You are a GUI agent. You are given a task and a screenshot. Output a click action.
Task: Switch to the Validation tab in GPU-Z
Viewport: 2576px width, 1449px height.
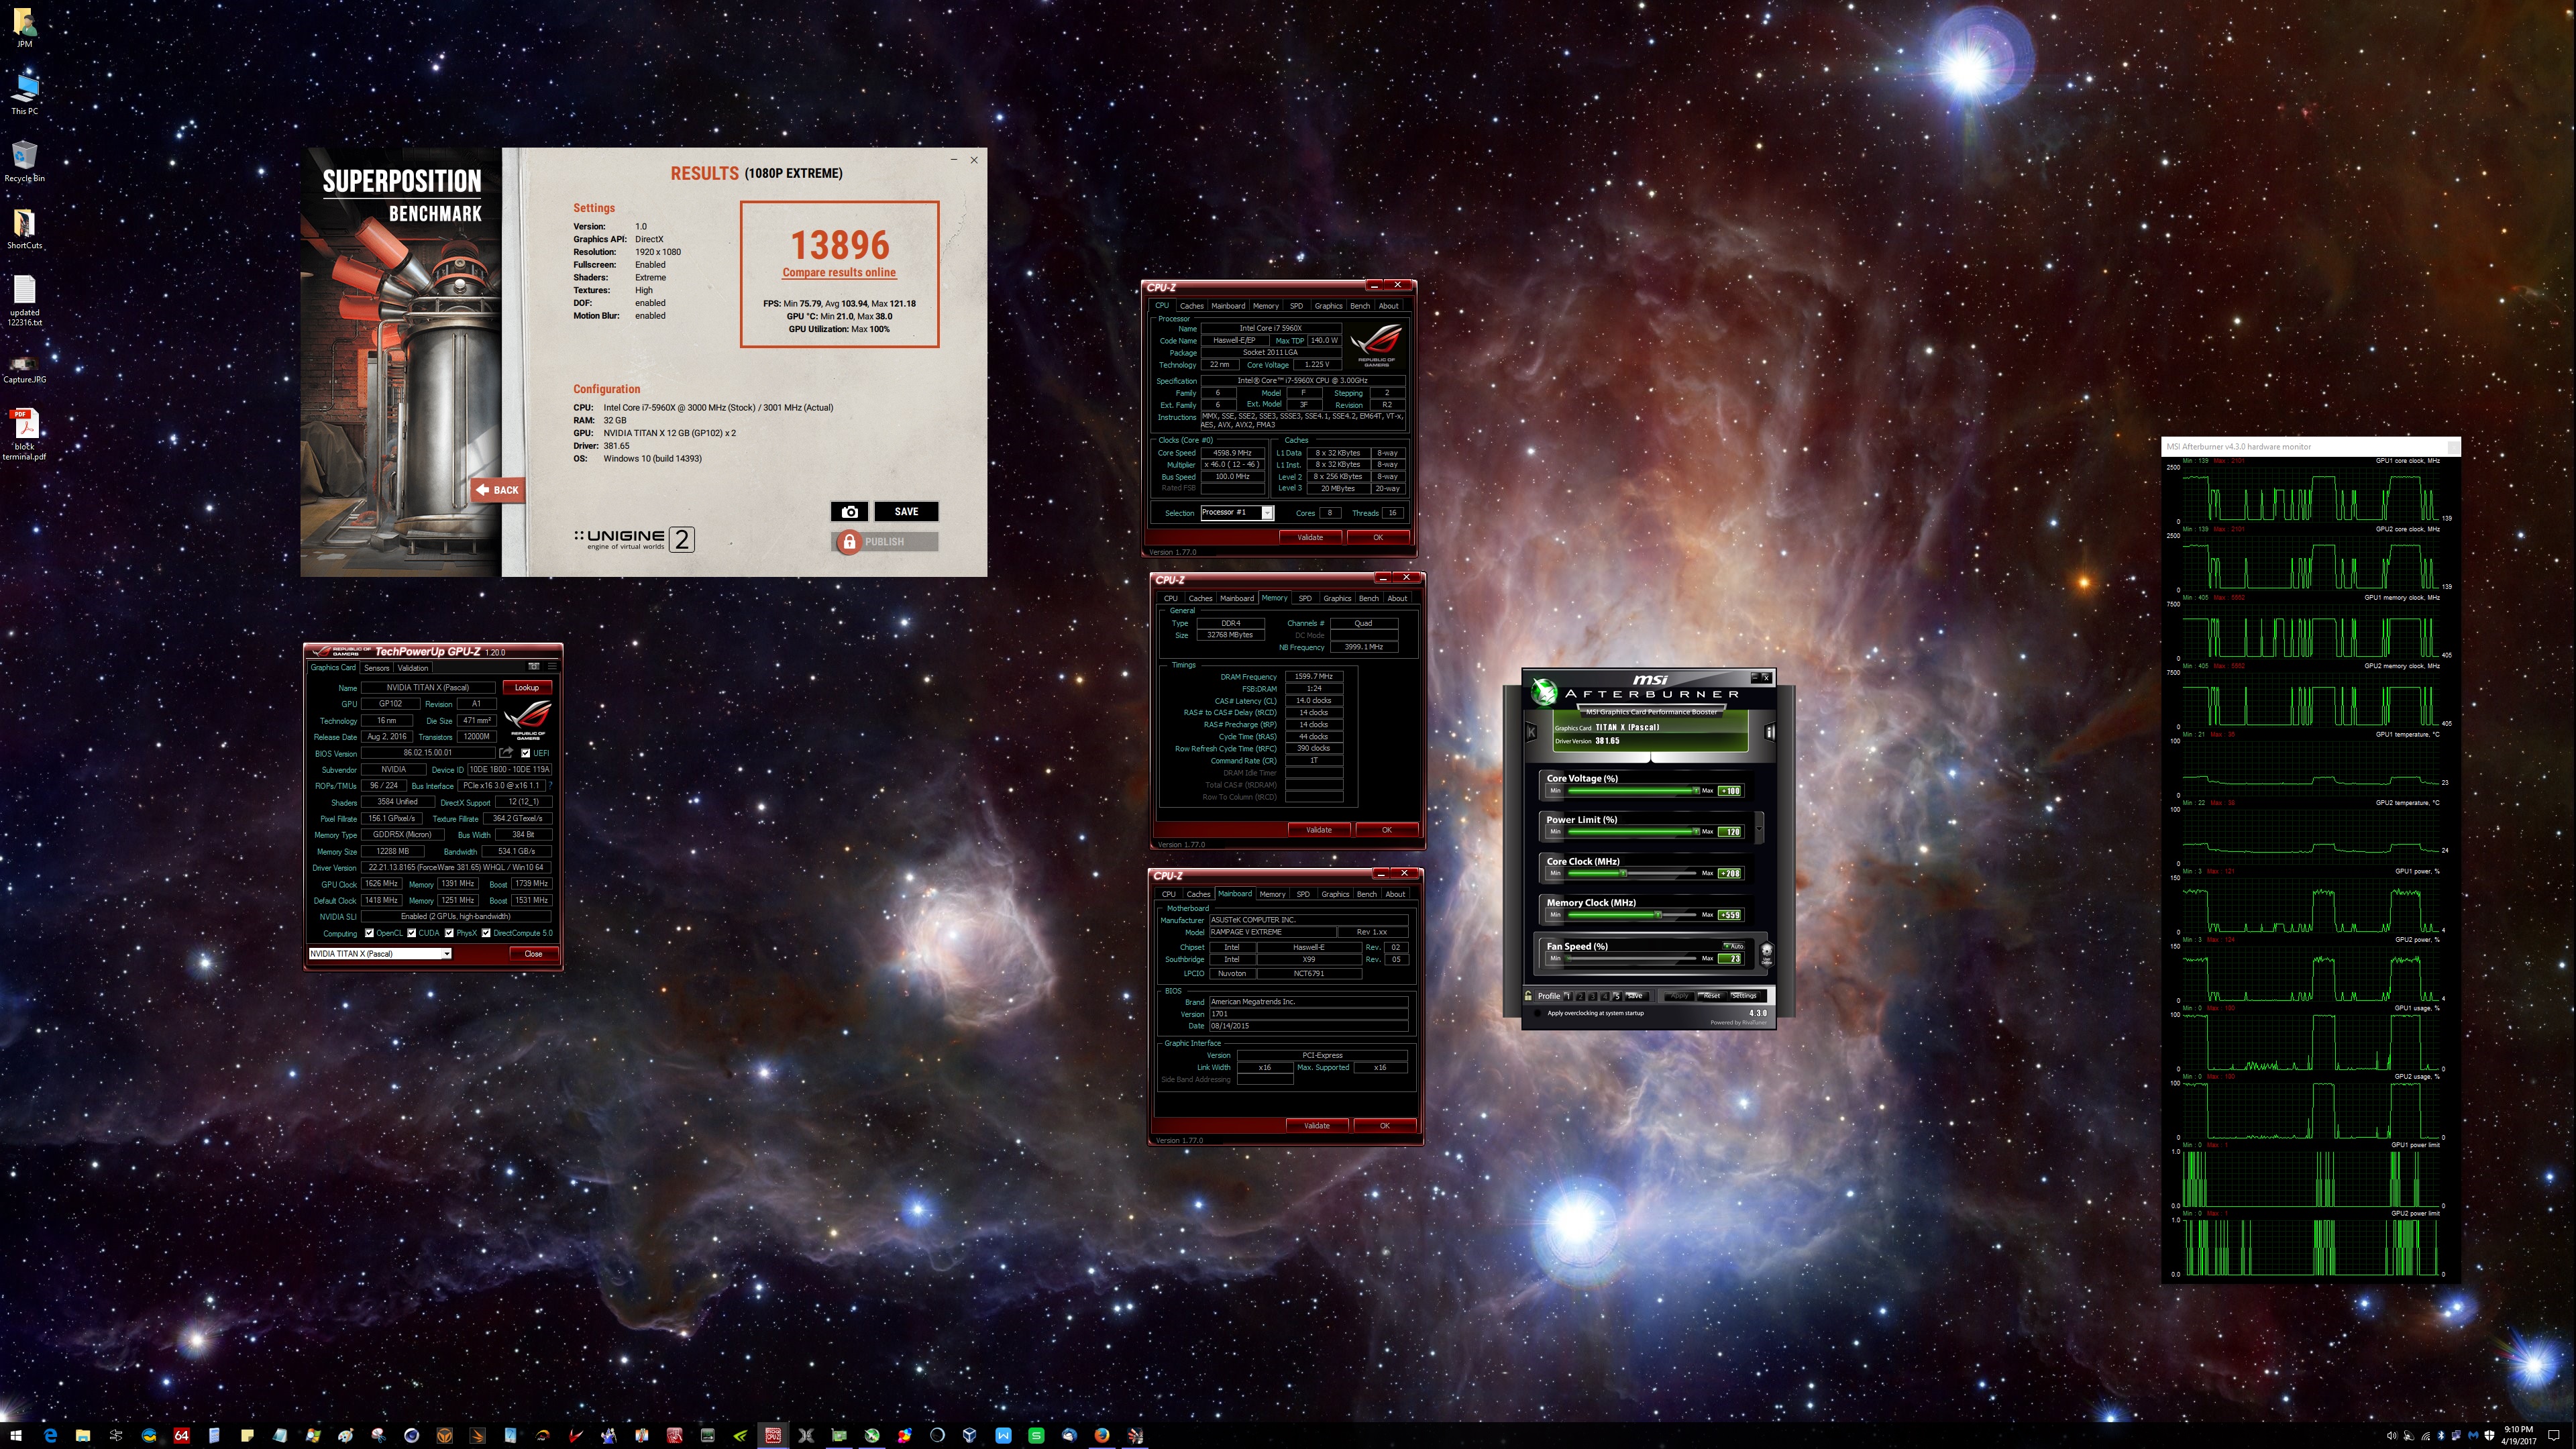coord(413,668)
